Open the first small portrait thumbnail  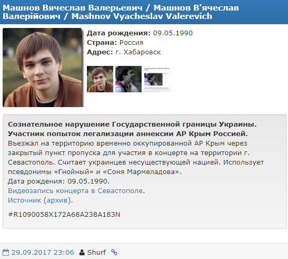[100, 79]
